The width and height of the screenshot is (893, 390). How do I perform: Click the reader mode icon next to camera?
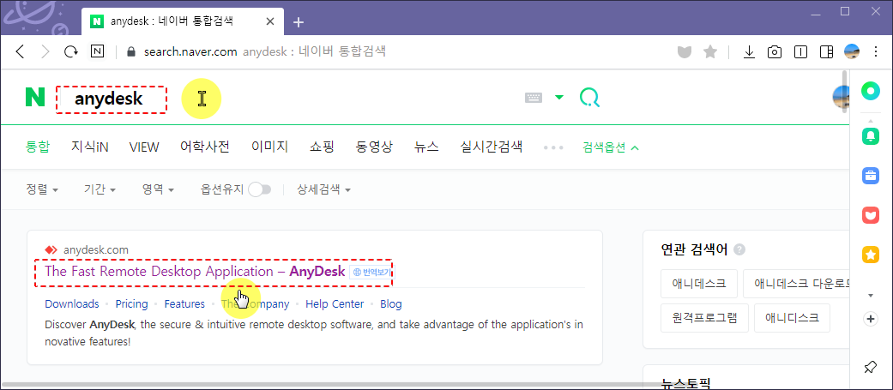(800, 51)
